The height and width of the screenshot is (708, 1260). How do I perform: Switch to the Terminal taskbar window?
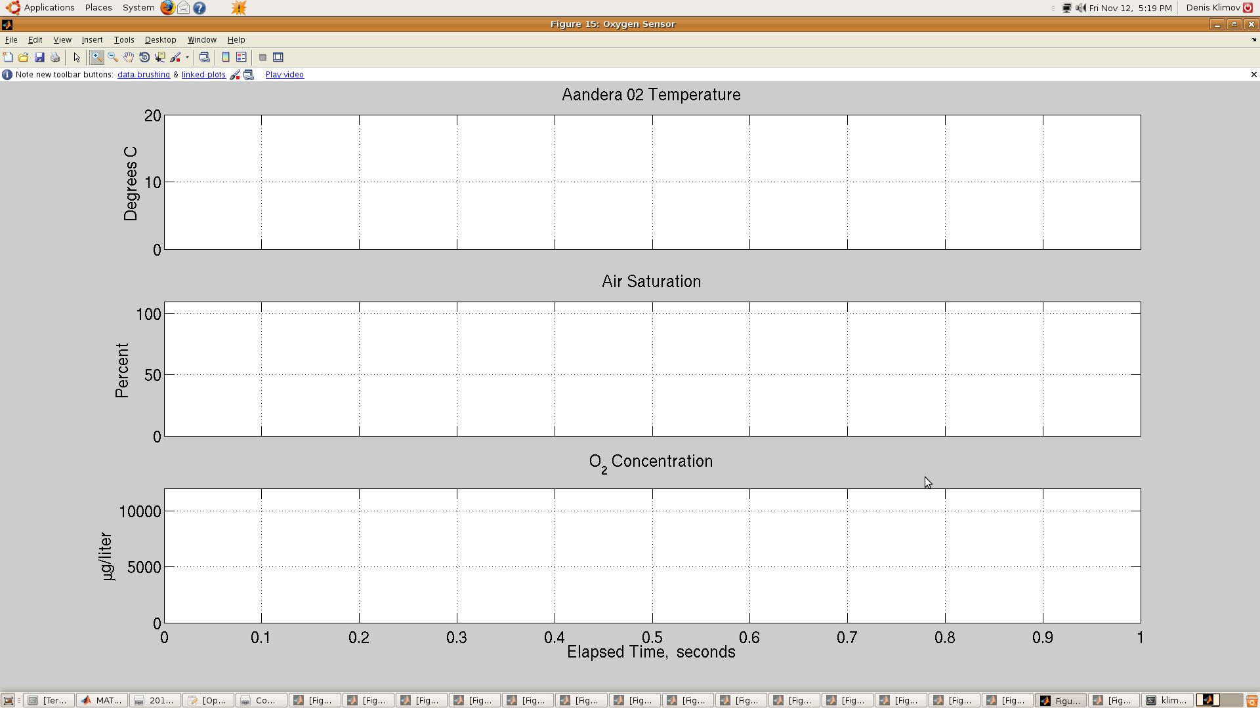coord(49,701)
